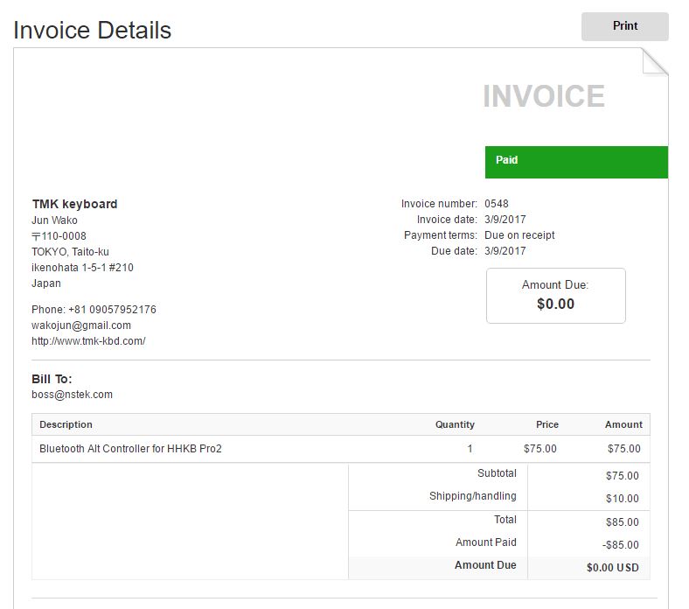Click the Amount Due $0.00 summary box
This screenshot has width=689, height=609.
coord(555,296)
